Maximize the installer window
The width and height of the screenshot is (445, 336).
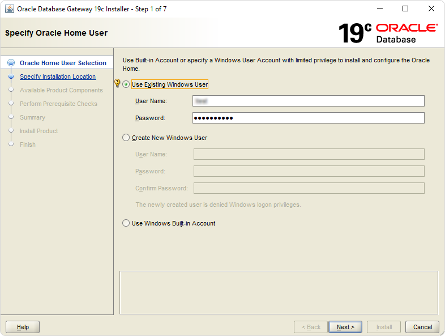(x=405, y=9)
